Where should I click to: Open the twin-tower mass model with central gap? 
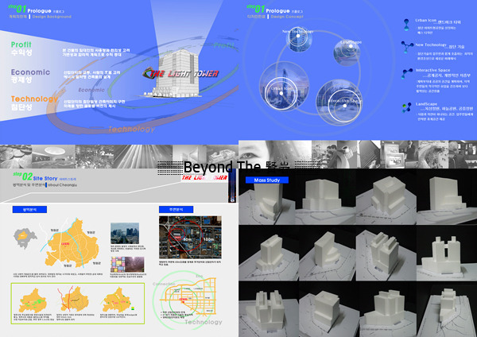[x=447, y=253]
